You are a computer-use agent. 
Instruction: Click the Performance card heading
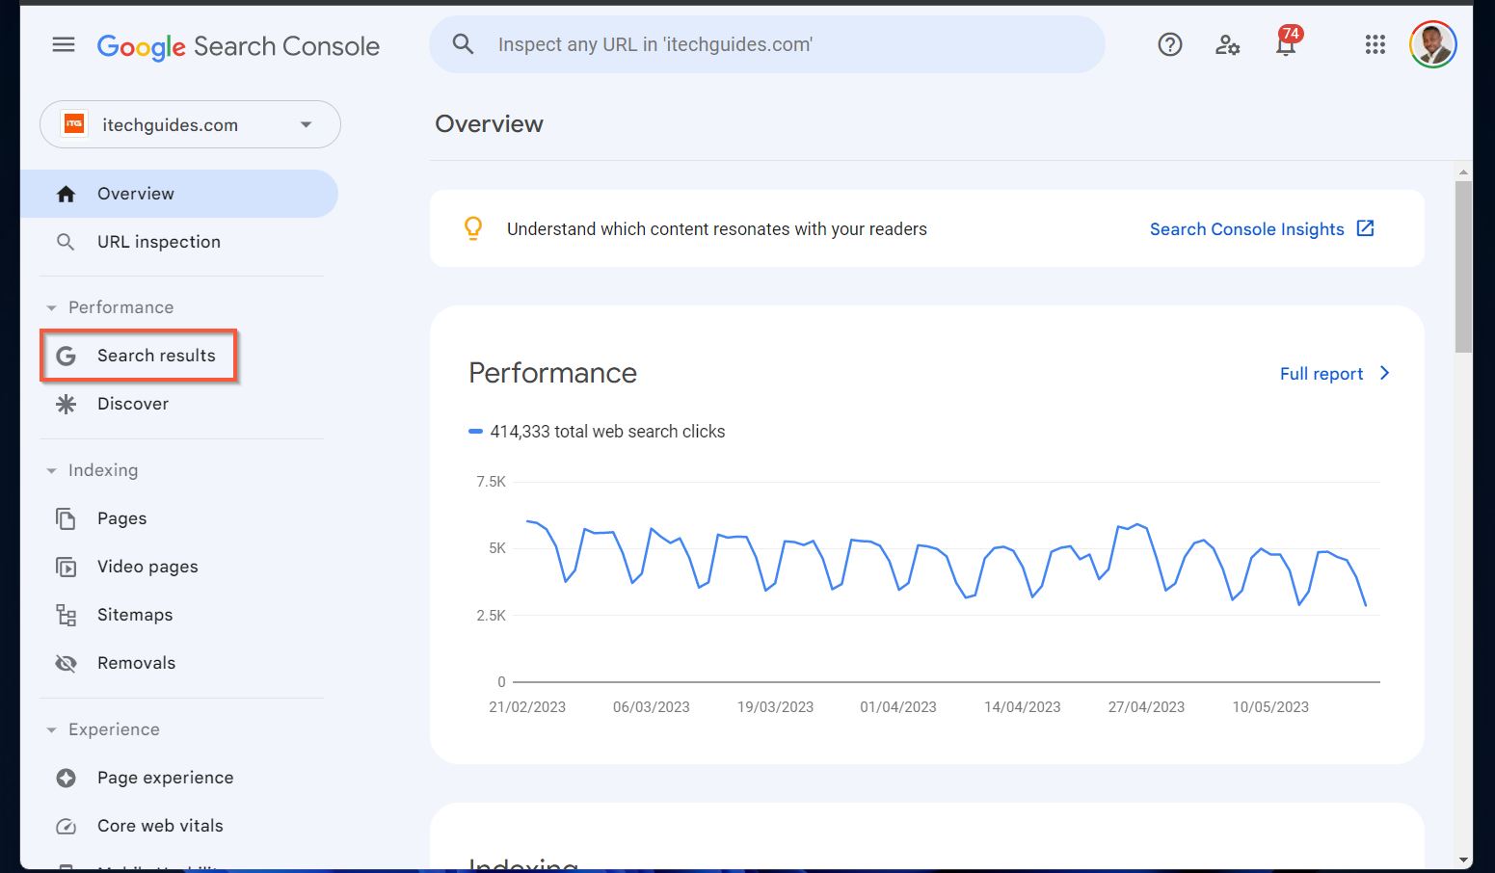click(552, 373)
